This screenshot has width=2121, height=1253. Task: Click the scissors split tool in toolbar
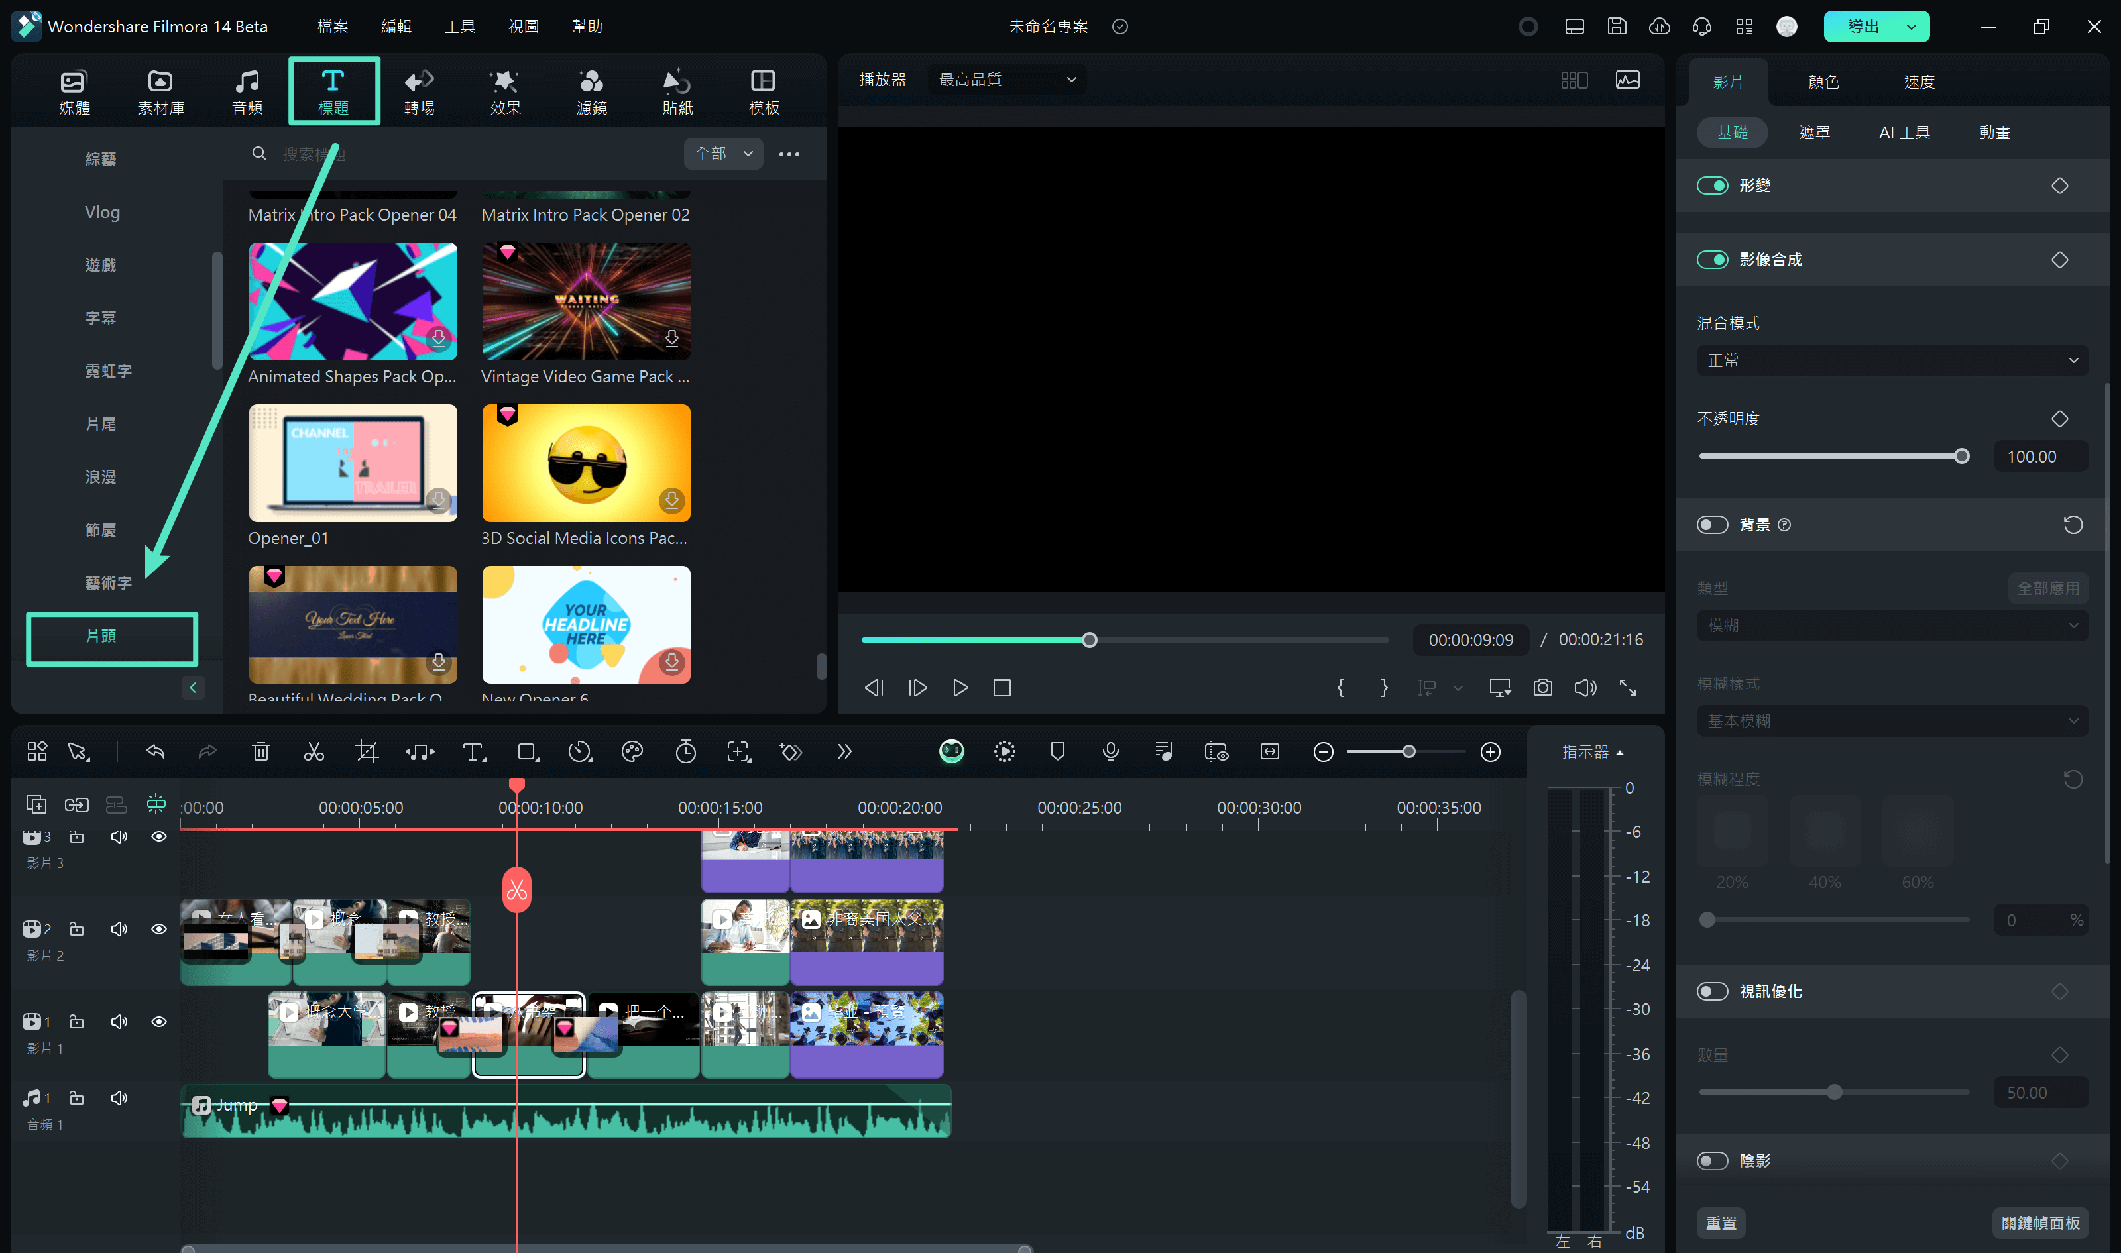click(314, 751)
